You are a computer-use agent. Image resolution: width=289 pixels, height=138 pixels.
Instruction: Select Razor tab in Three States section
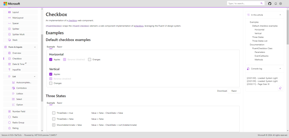(59, 103)
